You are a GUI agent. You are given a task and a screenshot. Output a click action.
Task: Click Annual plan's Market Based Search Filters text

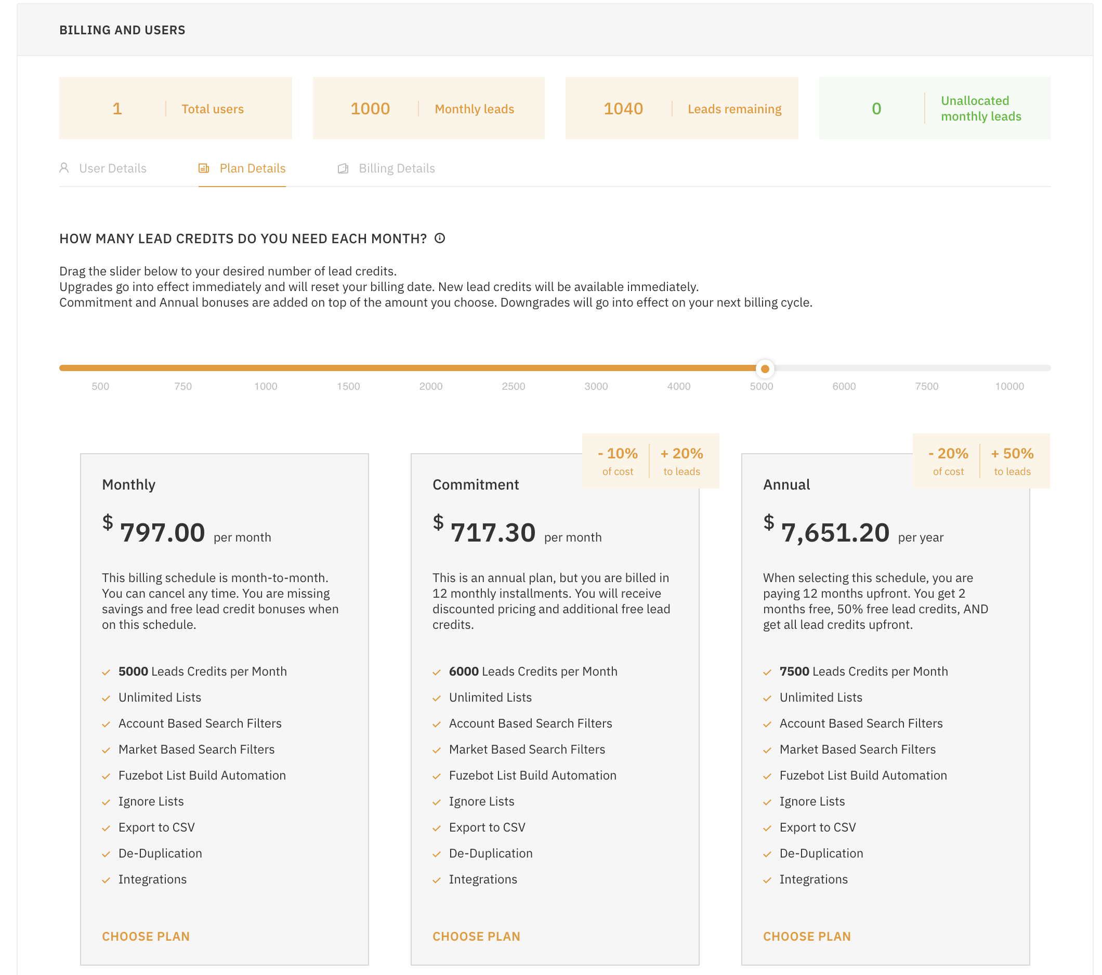pyautogui.click(x=857, y=749)
